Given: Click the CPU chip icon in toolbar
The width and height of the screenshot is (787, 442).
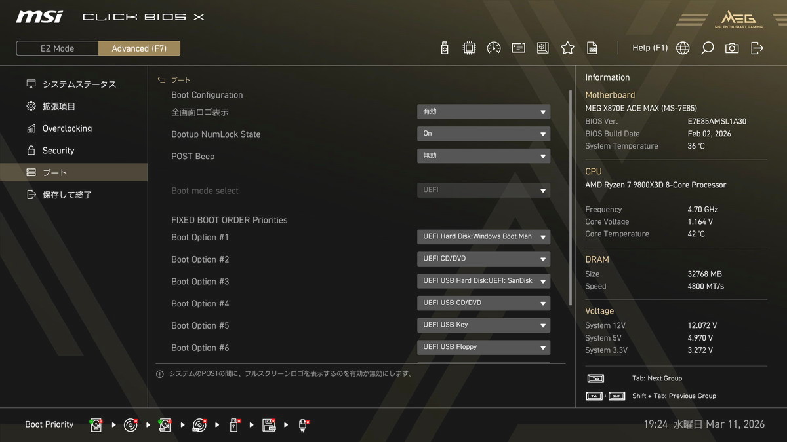Looking at the screenshot, I should pyautogui.click(x=469, y=48).
